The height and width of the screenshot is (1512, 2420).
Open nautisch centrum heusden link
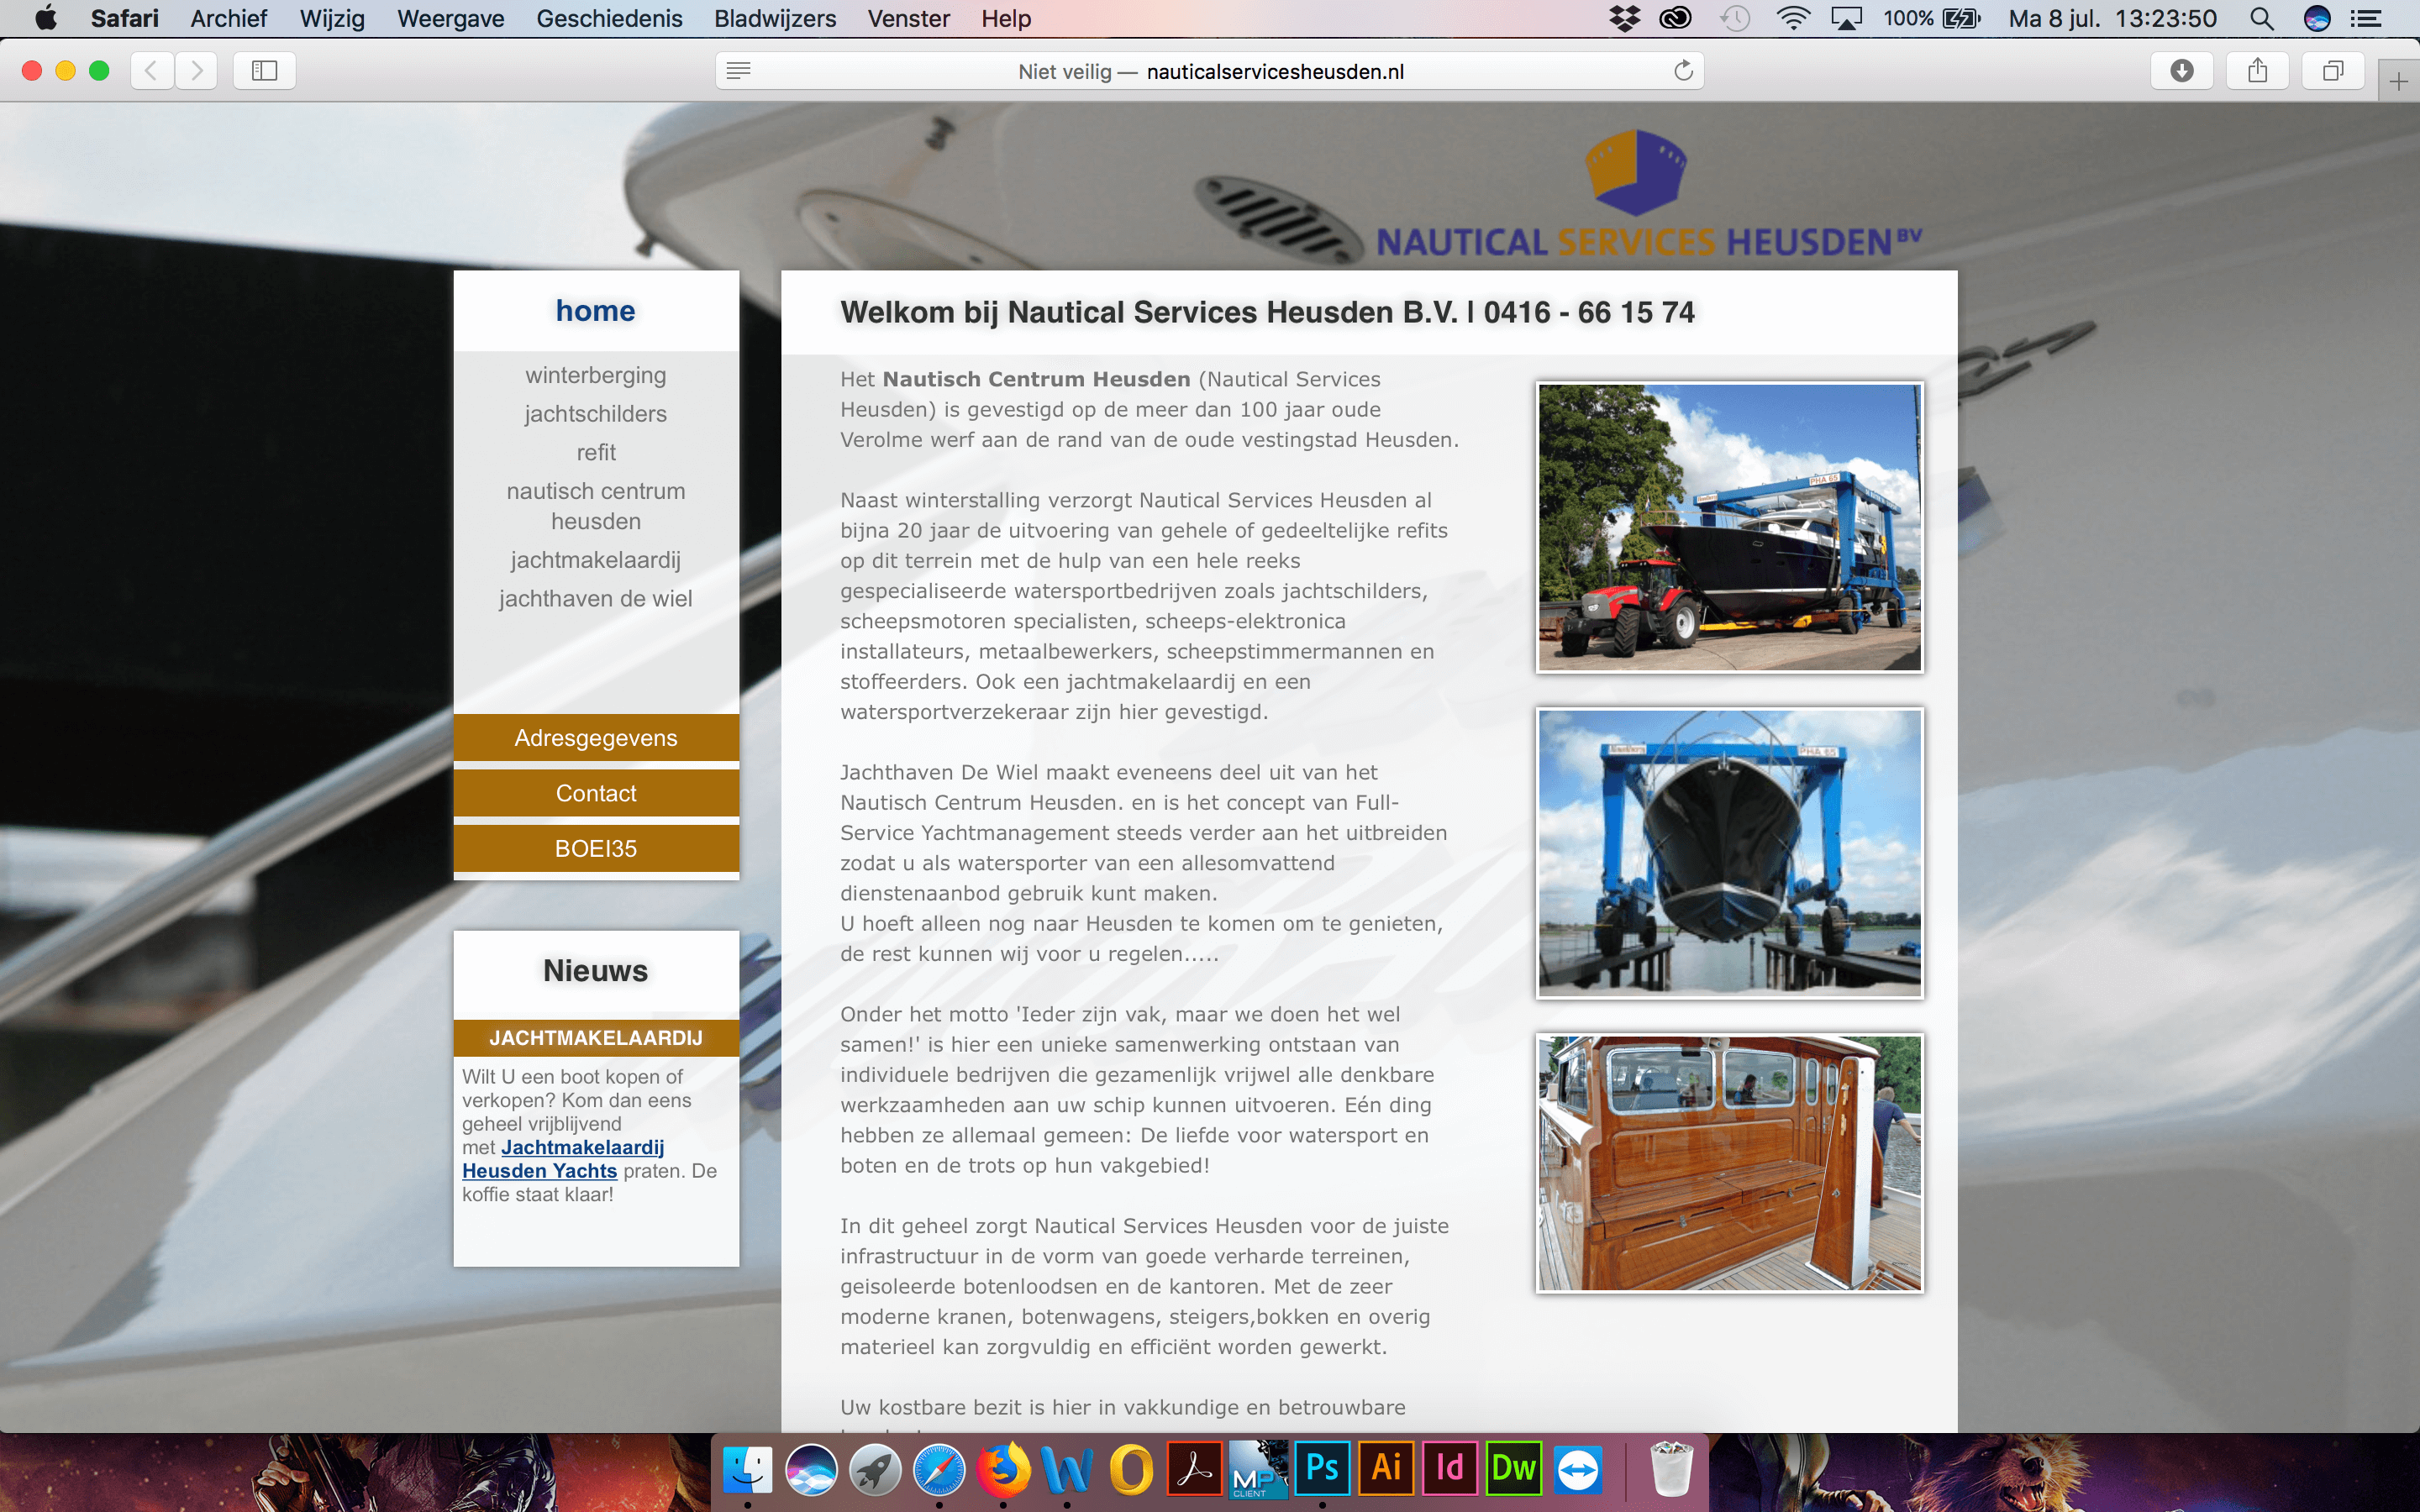(x=595, y=506)
